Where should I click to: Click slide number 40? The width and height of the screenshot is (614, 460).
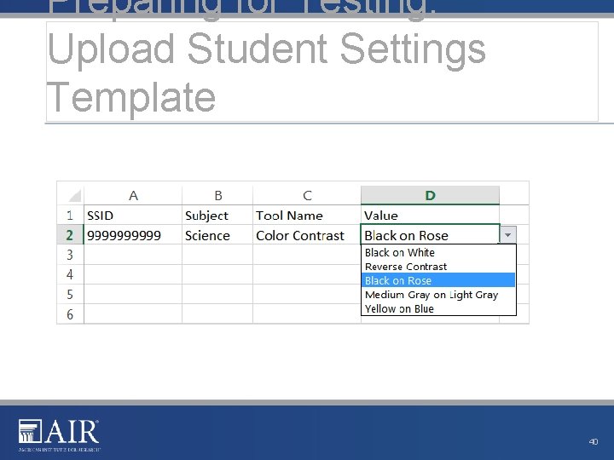click(x=594, y=441)
